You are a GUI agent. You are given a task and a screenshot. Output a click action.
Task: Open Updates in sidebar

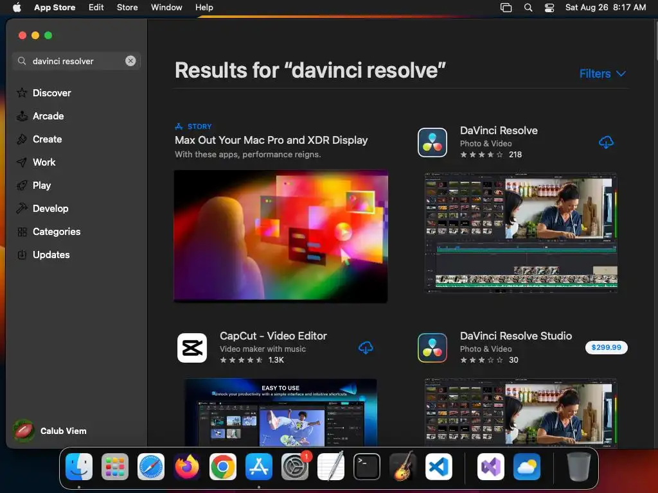click(x=43, y=254)
